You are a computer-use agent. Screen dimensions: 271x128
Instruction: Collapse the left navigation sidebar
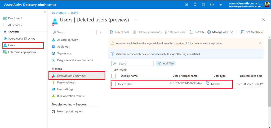coord(45,12)
